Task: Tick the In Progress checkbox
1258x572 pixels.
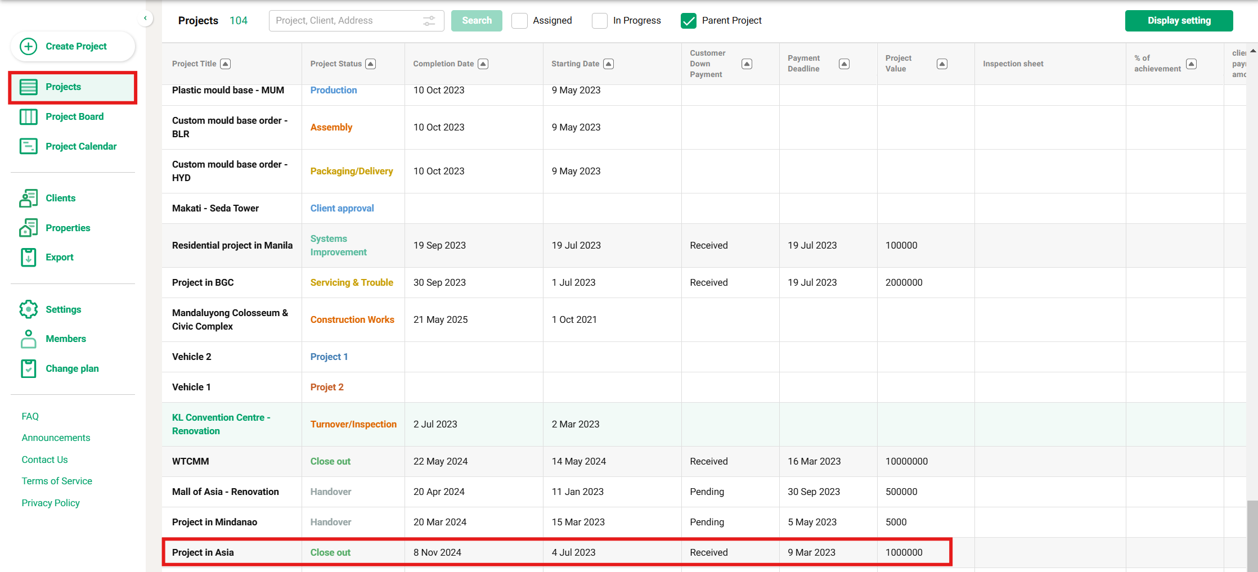Action: [600, 21]
